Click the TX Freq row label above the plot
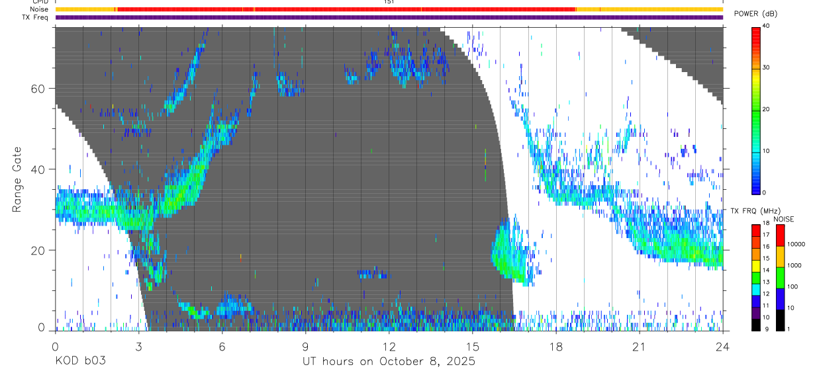The width and height of the screenshot is (813, 375). 35,17
